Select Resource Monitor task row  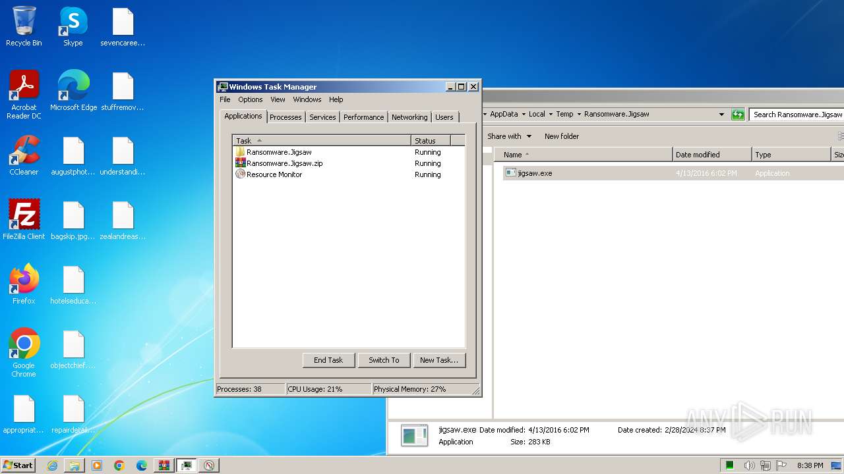coord(349,174)
